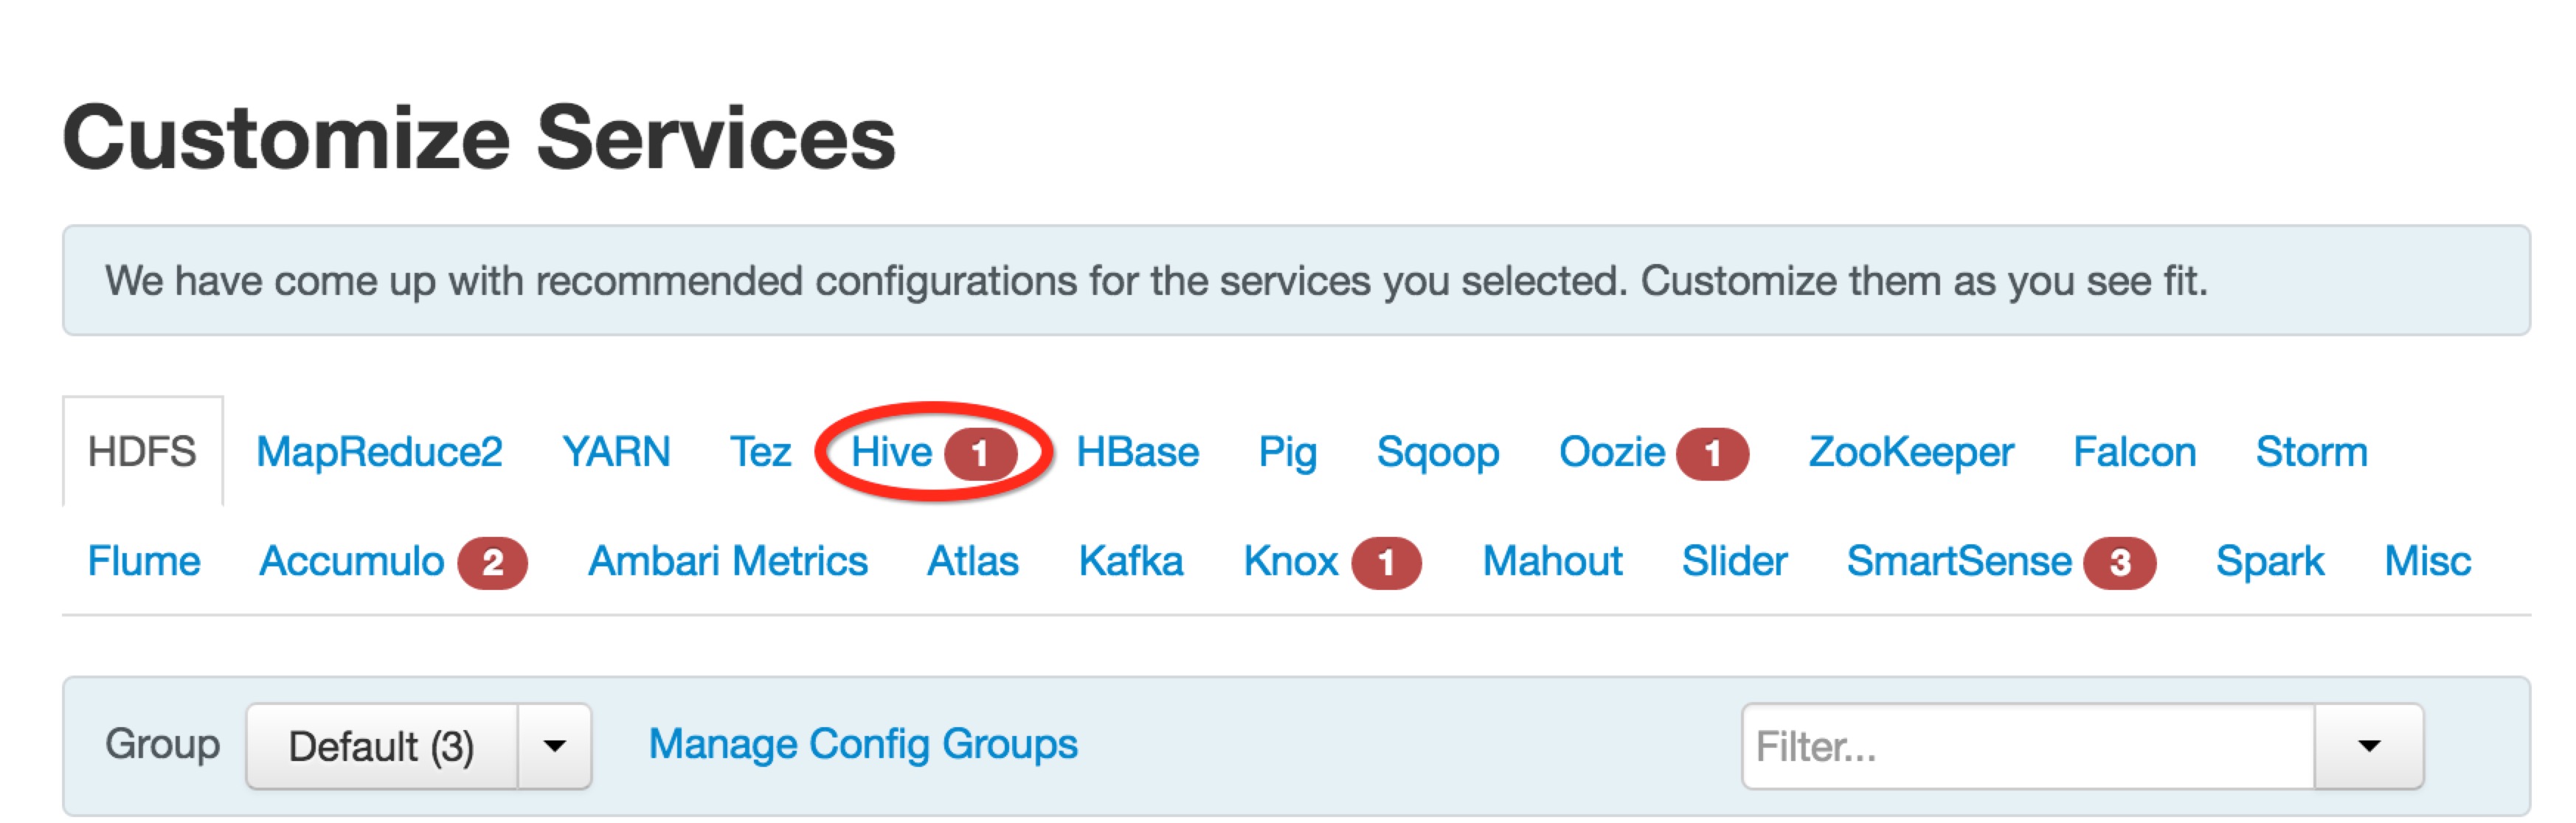The width and height of the screenshot is (2576, 823).
Task: Click the Oozie alert count badge
Action: [x=1712, y=454]
